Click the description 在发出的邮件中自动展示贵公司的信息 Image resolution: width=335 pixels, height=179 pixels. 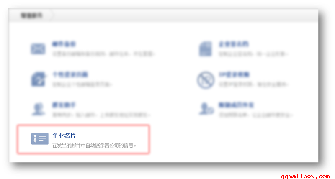(94, 146)
